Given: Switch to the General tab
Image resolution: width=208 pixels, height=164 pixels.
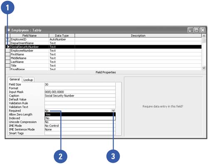Looking at the screenshot, I should click(x=15, y=80).
